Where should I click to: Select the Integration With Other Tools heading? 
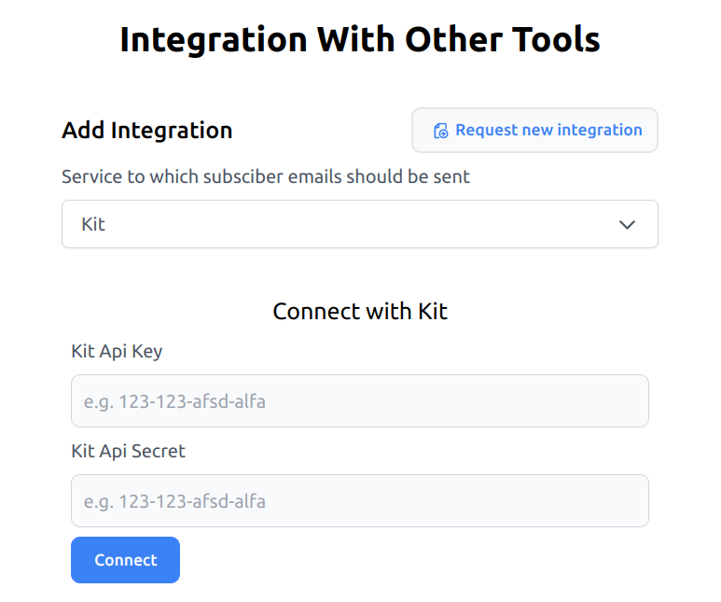tap(360, 40)
